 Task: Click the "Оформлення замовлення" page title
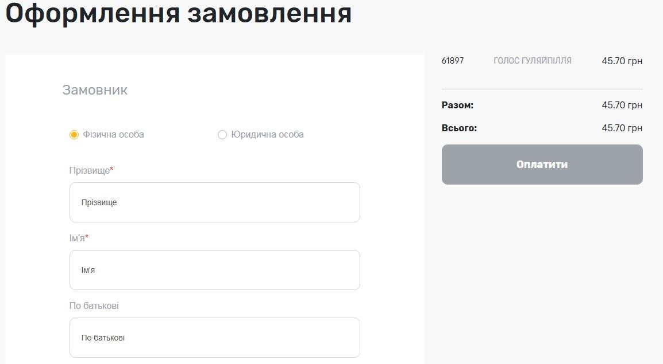(x=178, y=13)
